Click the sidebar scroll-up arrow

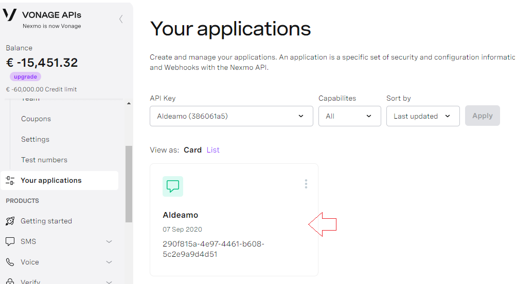129,103
